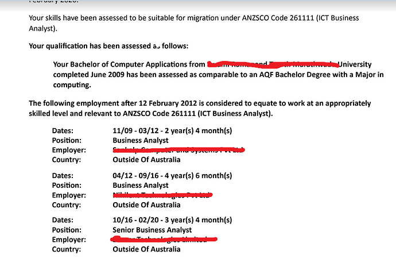This screenshot has width=396, height=259.
Task: Click the last 'Outside Of Australia' country value
Action: 146,249
